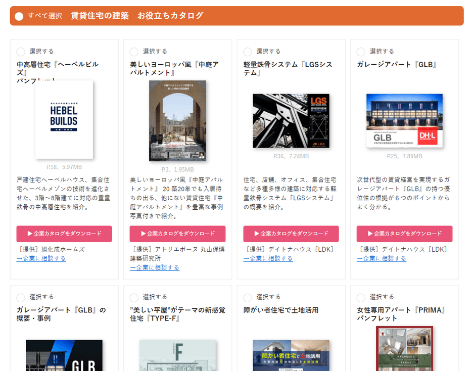
Task: Download the LGSシステム company catalog
Action: point(291,234)
